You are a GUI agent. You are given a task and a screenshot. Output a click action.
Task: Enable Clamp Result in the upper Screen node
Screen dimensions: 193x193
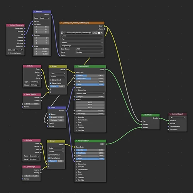coord(51,80)
